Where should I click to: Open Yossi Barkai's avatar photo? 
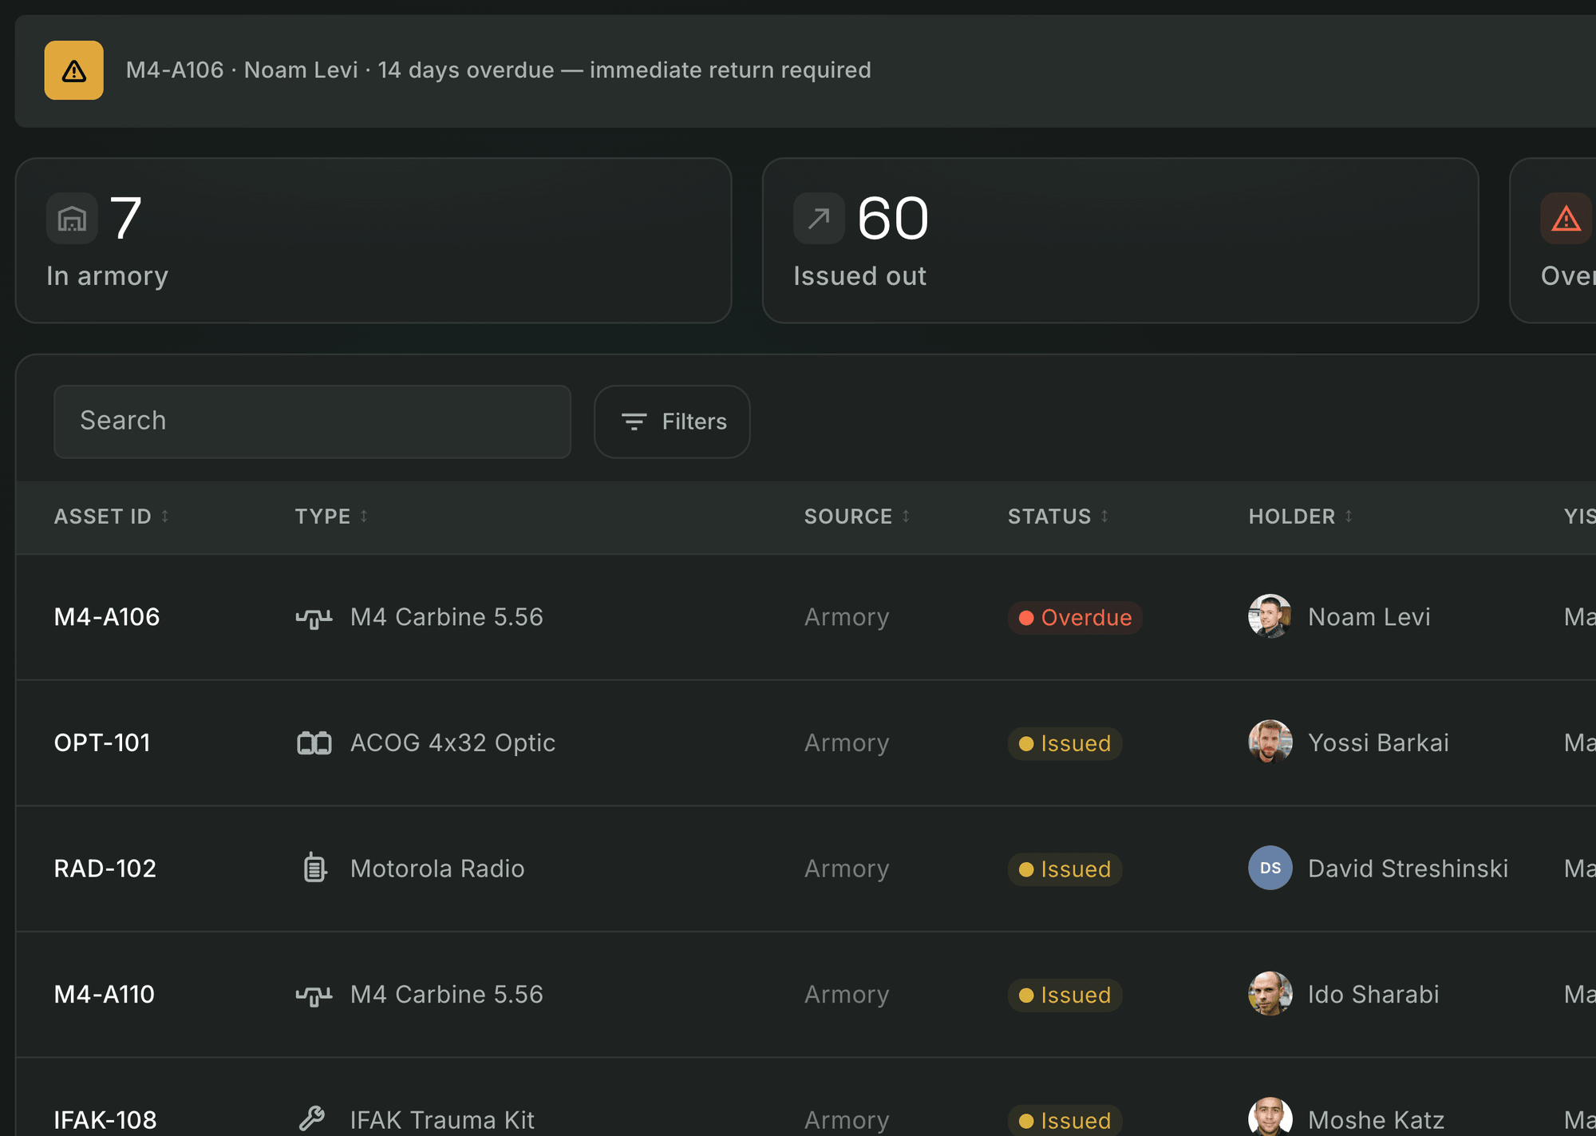click(1270, 742)
